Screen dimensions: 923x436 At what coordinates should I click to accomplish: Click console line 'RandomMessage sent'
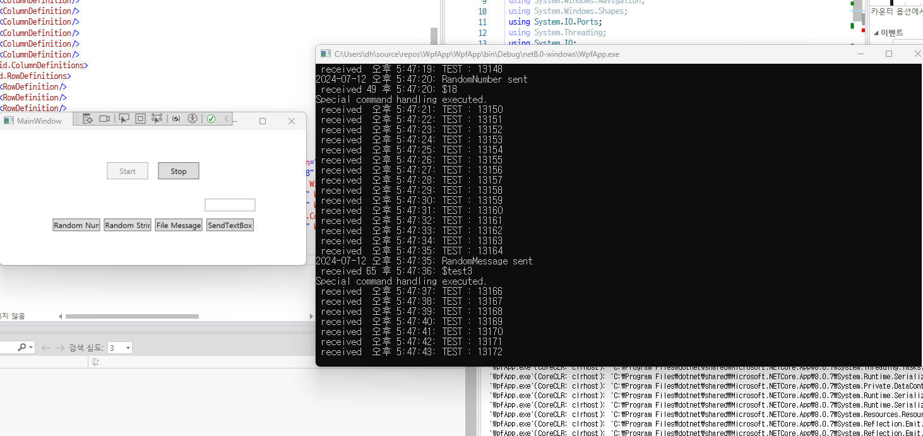(424, 261)
